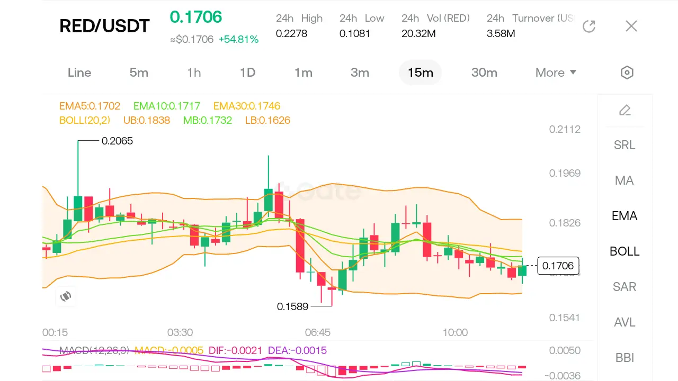
Task: Click the LB:0.1626 lower band label
Action: (x=267, y=120)
